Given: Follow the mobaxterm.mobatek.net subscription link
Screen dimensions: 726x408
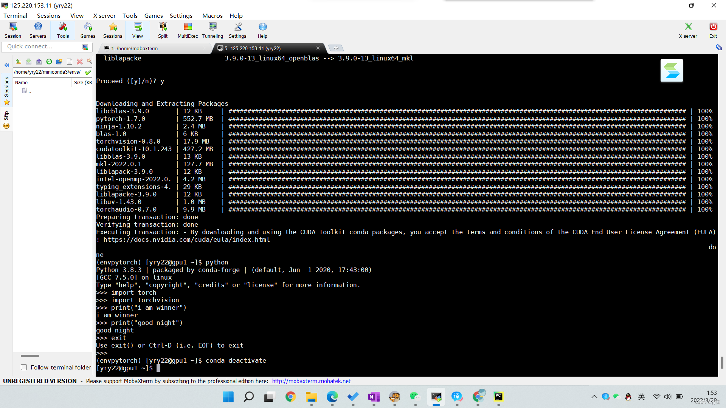Looking at the screenshot, I should click(311, 381).
